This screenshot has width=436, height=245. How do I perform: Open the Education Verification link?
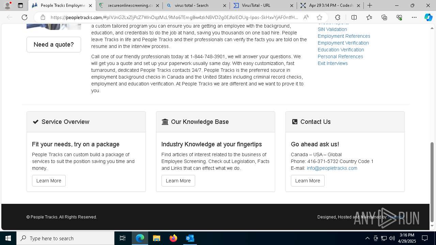point(341,50)
